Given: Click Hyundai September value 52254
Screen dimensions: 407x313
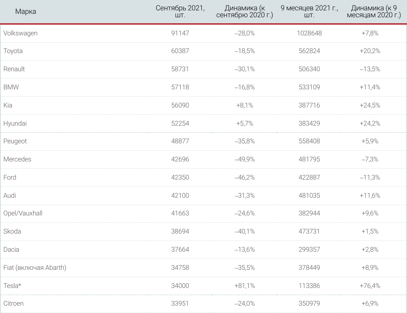Looking at the screenshot, I should click(x=180, y=123).
